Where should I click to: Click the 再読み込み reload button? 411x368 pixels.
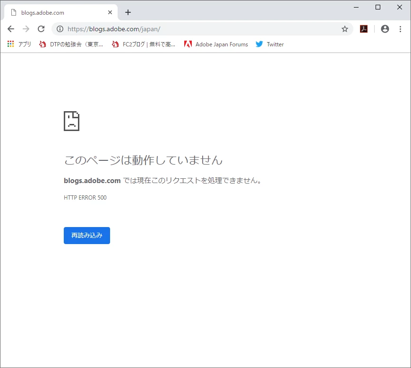pos(87,236)
